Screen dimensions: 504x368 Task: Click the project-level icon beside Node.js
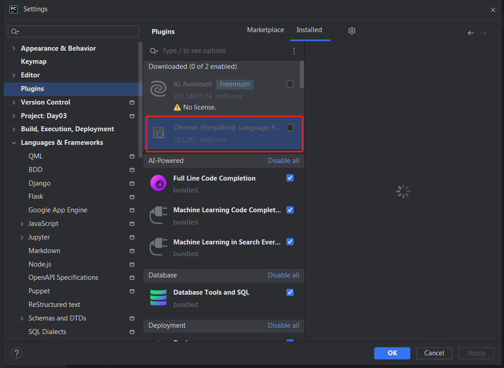[132, 264]
